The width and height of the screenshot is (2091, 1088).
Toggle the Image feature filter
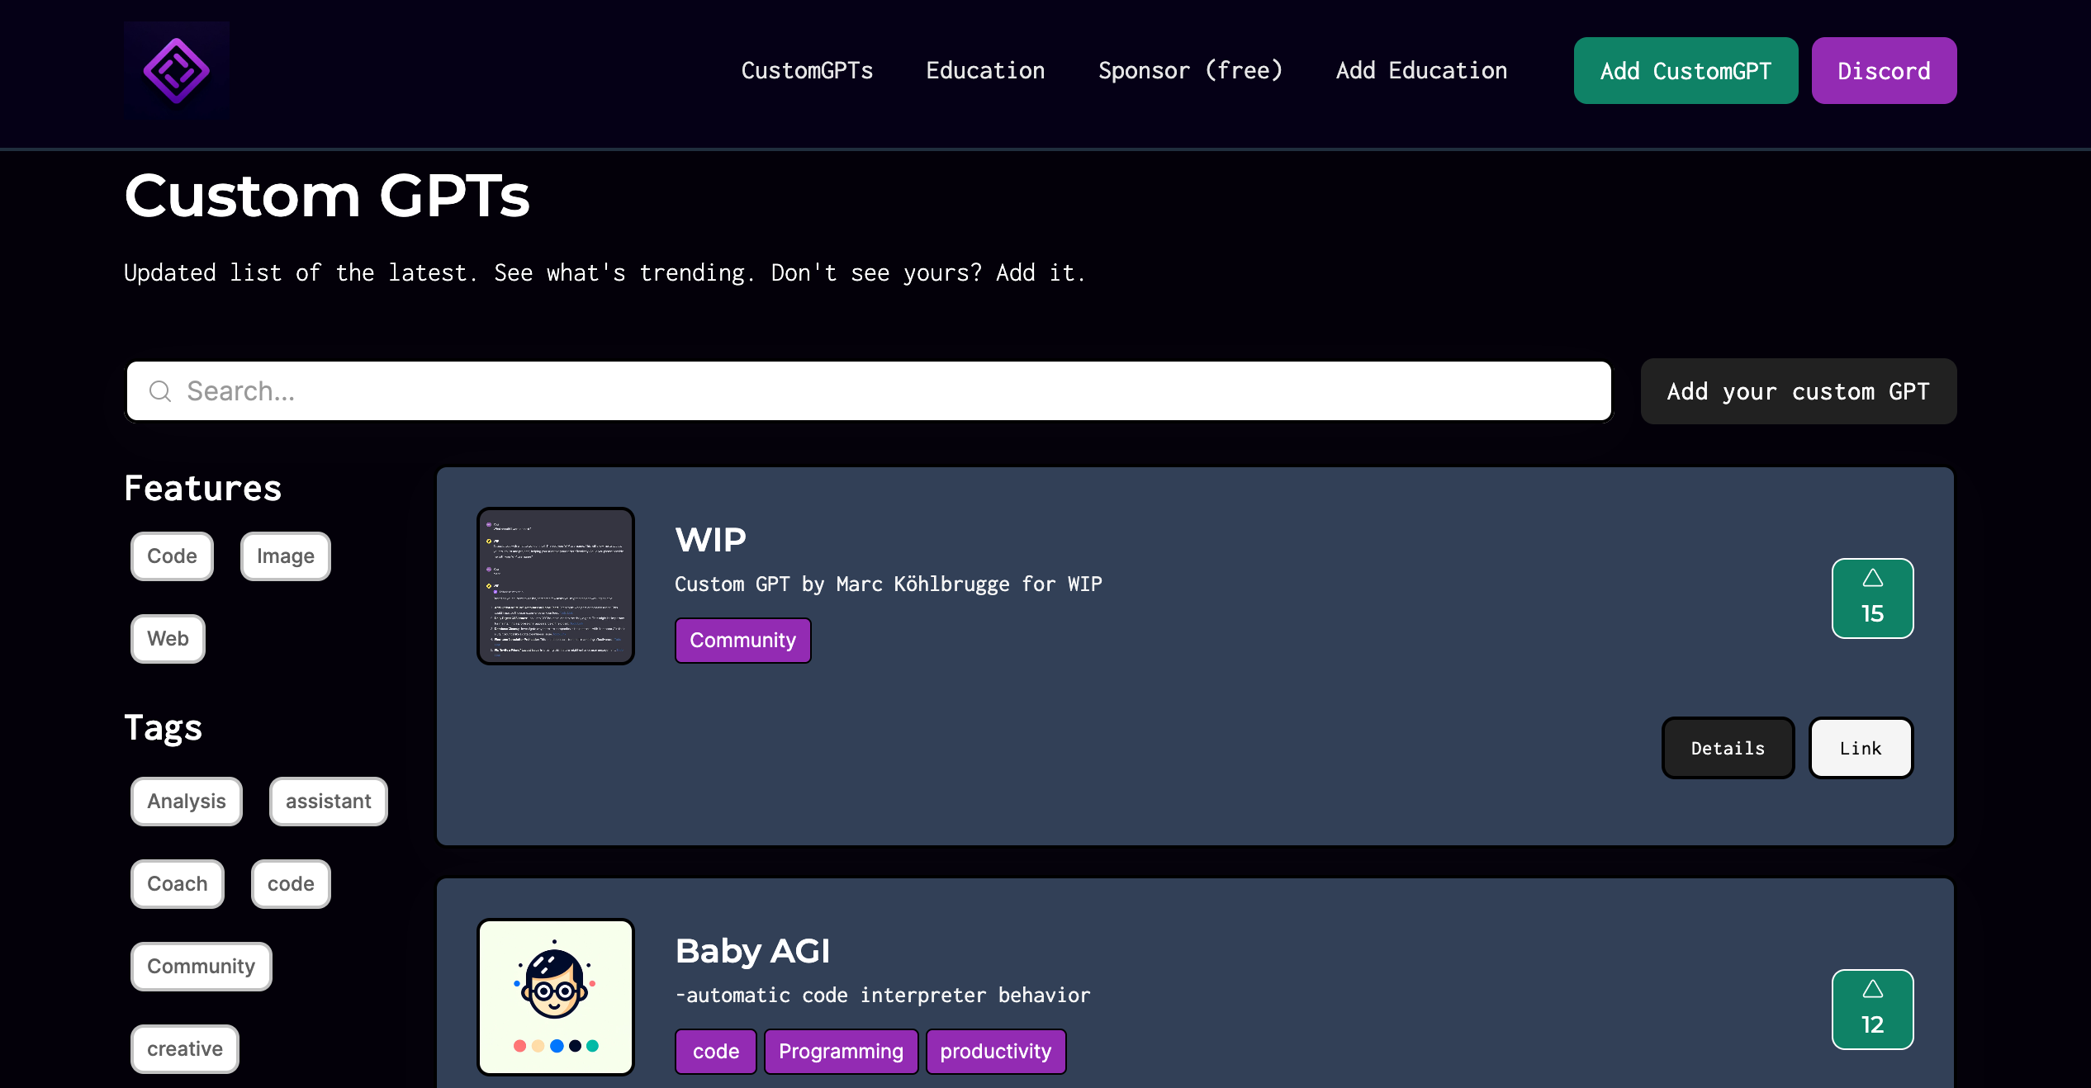(285, 556)
